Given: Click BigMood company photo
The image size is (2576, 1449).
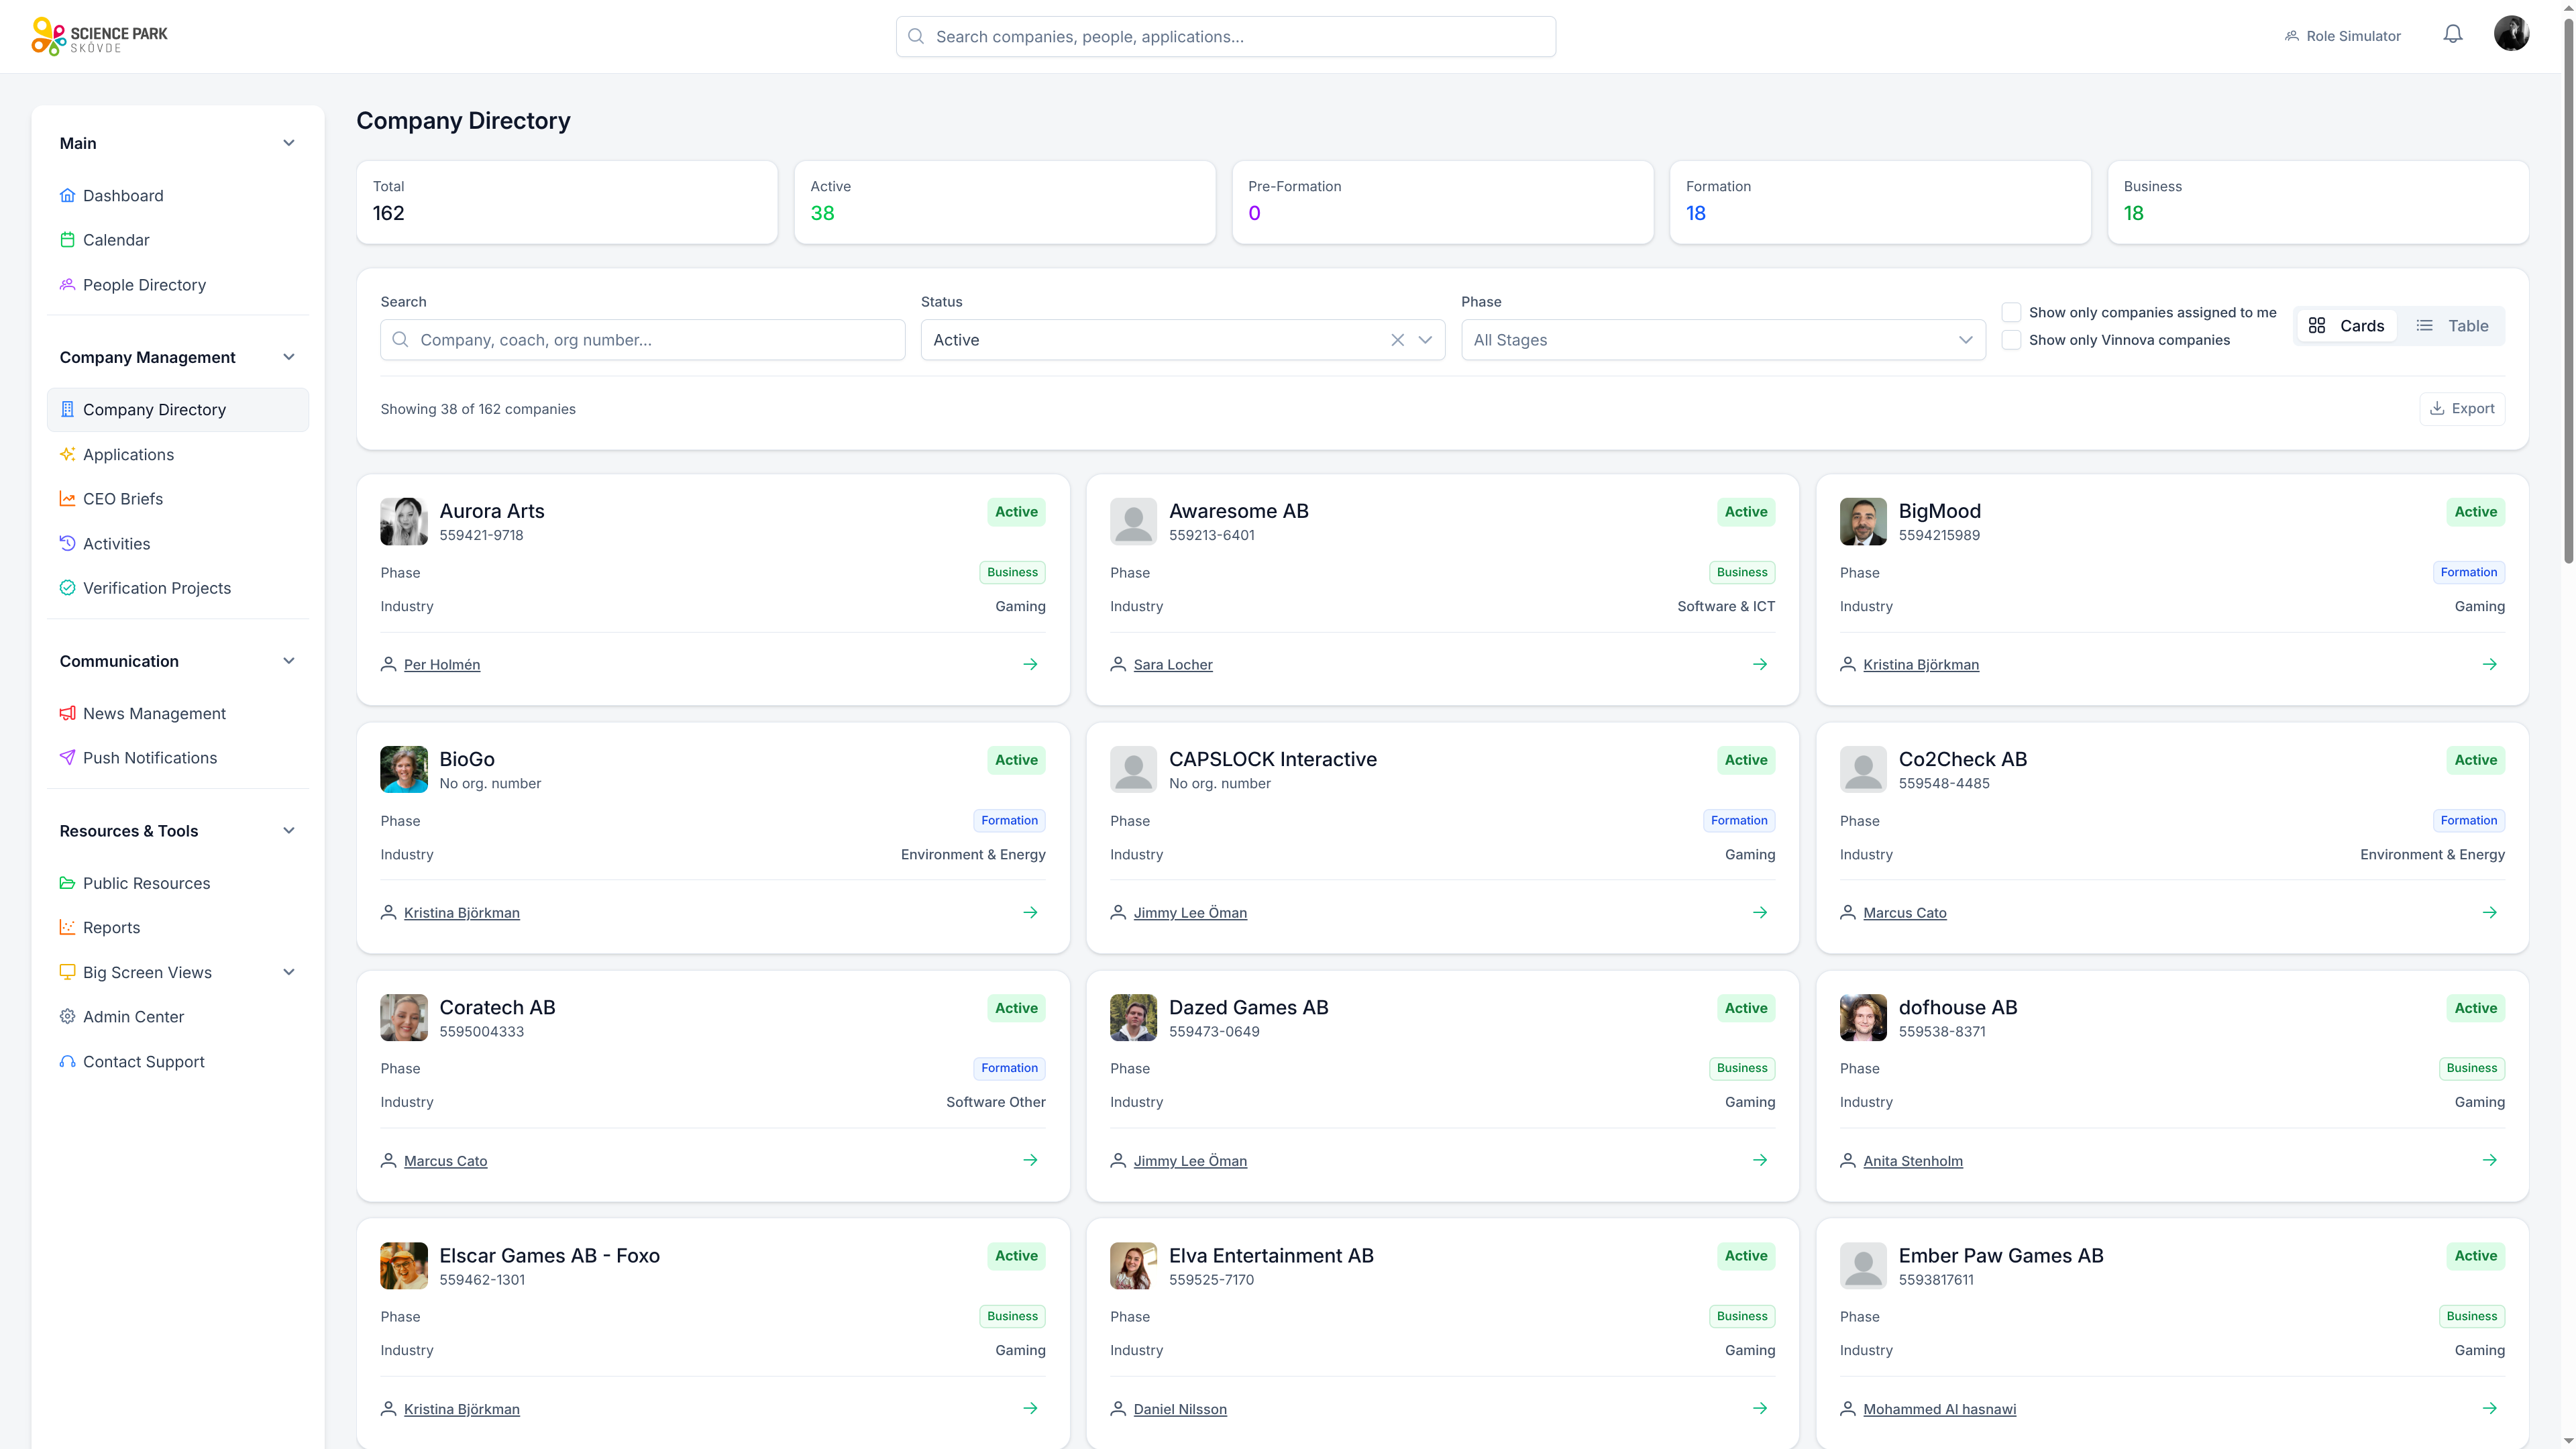Looking at the screenshot, I should click(x=1863, y=521).
